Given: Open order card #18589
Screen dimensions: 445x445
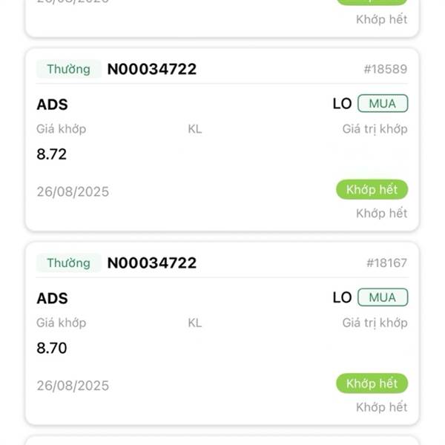Looking at the screenshot, I should 222,139.
